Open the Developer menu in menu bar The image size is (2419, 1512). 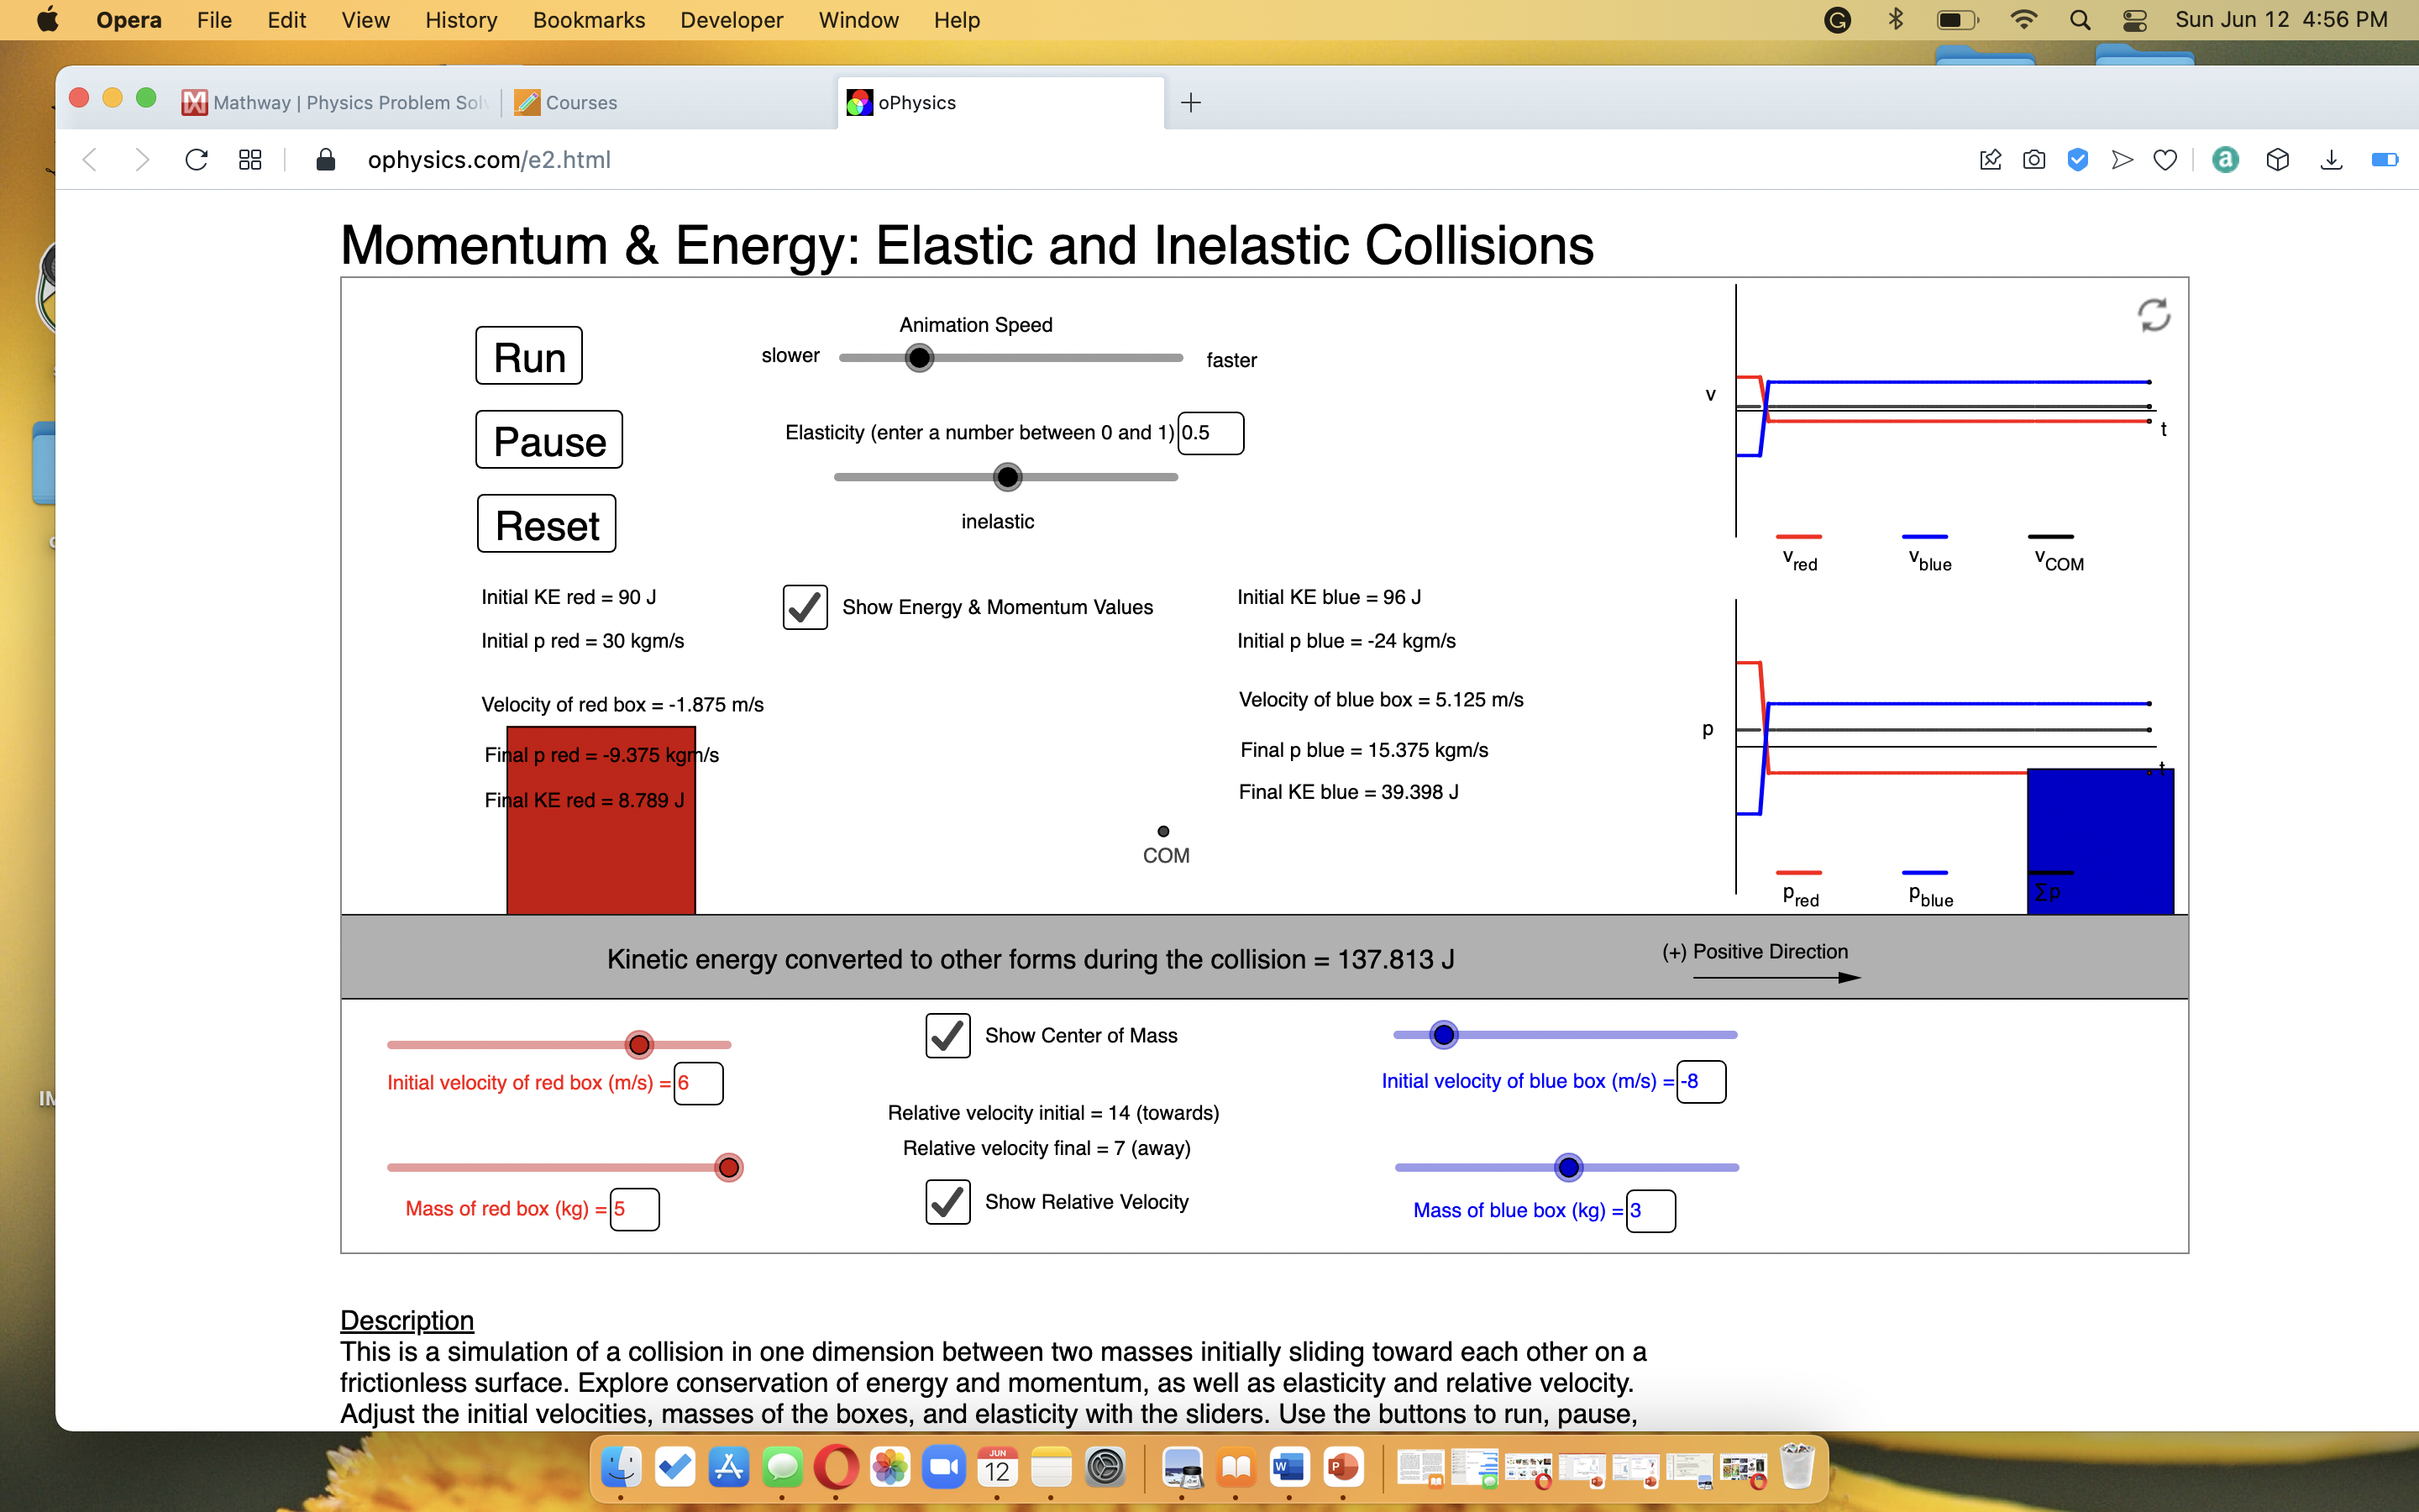731,20
